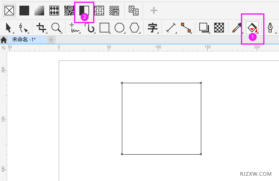The height and width of the screenshot is (181, 279).
Task: Select the No fill option
Action: [x=9, y=11]
